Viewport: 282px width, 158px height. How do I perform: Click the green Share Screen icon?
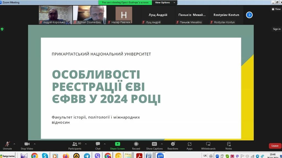pyautogui.click(x=117, y=144)
